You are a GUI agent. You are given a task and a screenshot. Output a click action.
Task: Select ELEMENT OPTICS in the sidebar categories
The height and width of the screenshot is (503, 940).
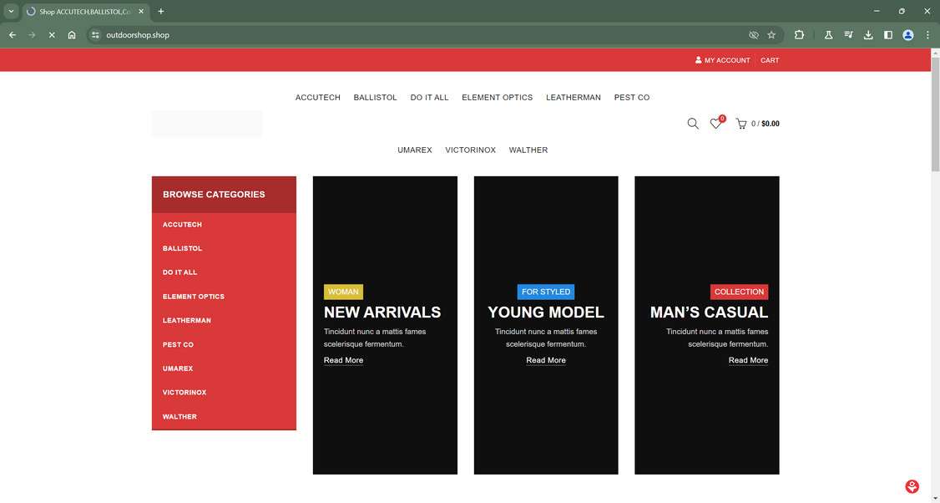point(194,297)
